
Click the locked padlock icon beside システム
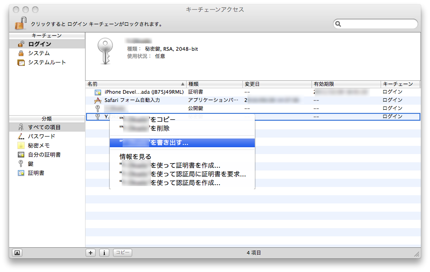pos(21,53)
